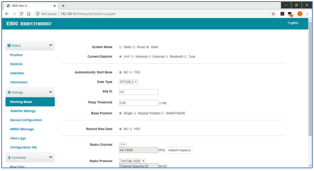The width and height of the screenshot is (314, 171).
Task: Reload the E800 Web UI page
Action: (x=21, y=14)
